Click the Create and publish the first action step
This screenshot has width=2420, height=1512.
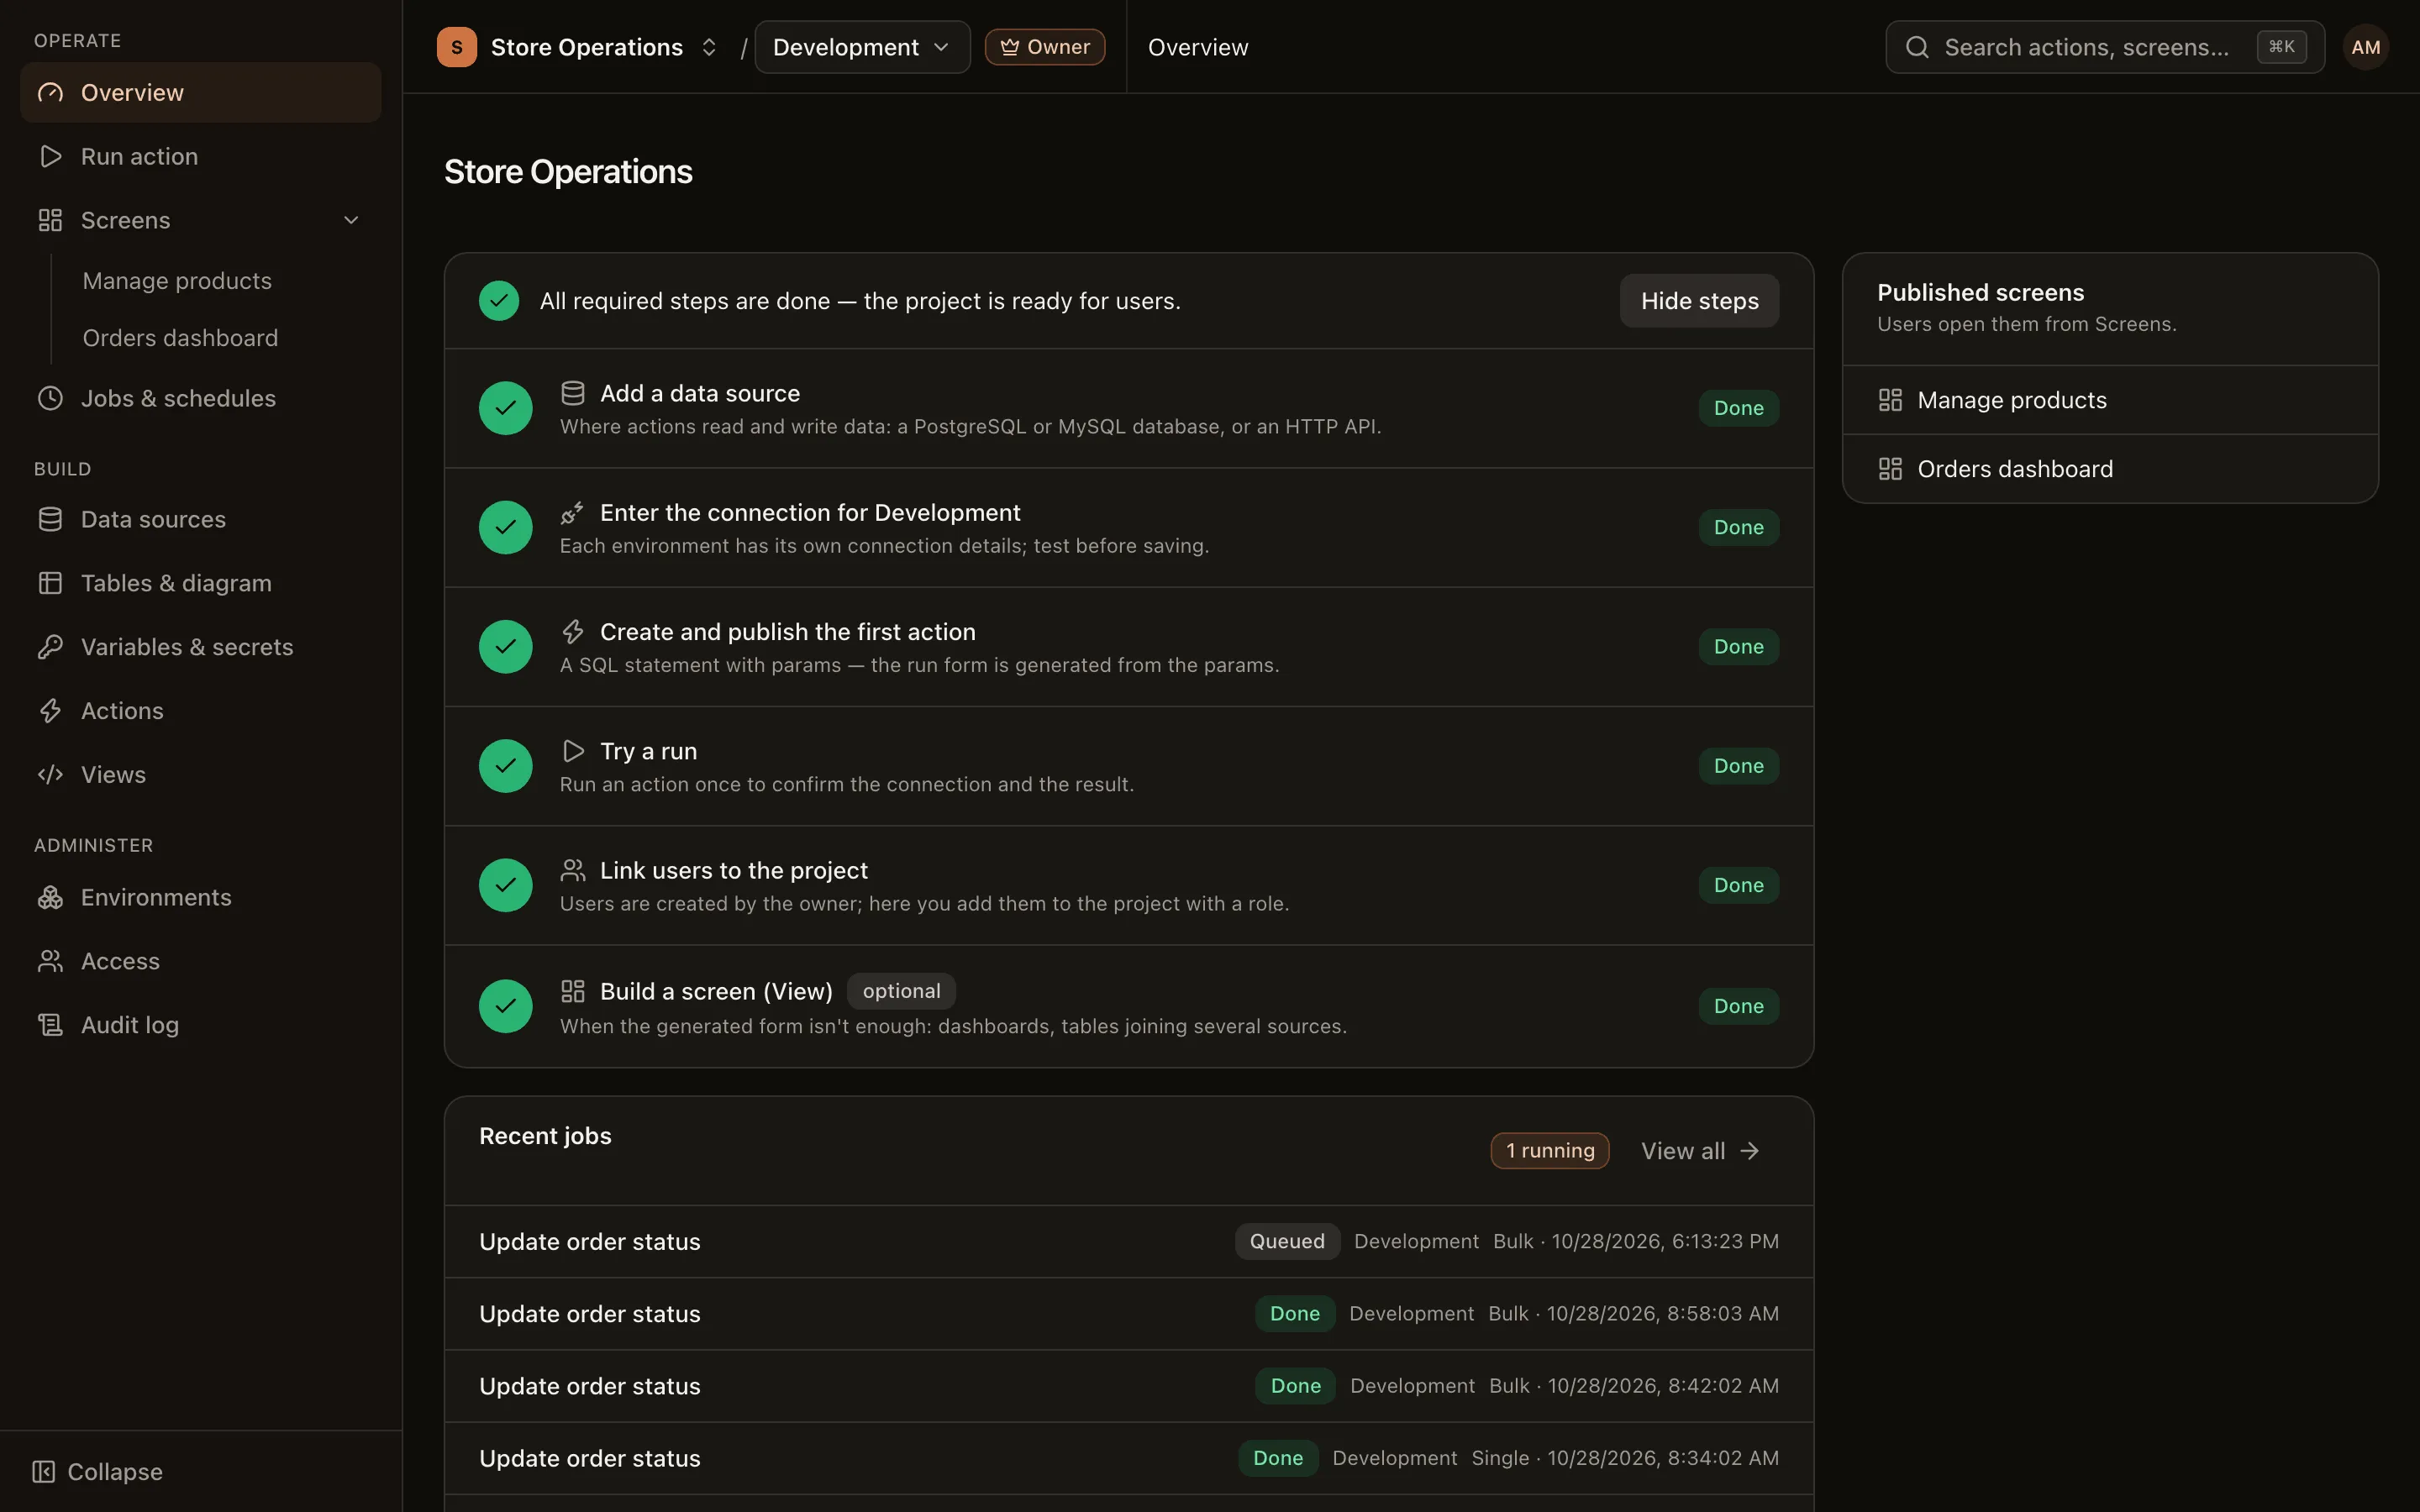[x=1129, y=647]
